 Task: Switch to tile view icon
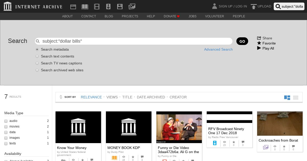287,97
